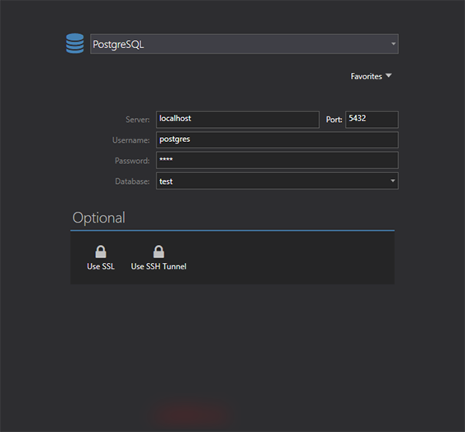
Task: Click the Port field showing 5432
Action: (371, 119)
